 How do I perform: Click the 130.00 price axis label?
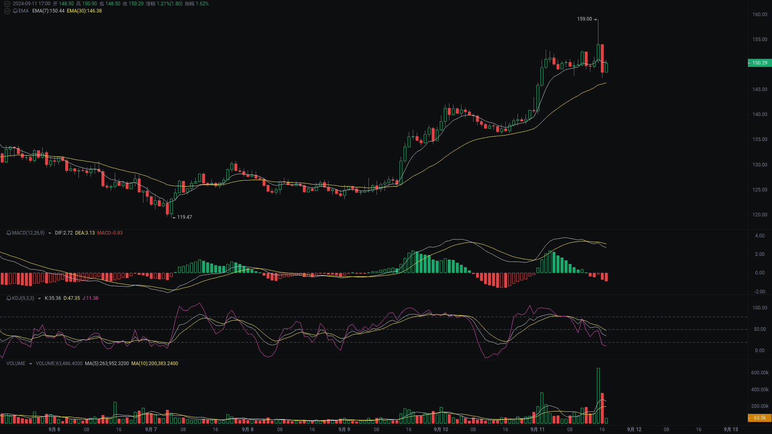pos(760,165)
